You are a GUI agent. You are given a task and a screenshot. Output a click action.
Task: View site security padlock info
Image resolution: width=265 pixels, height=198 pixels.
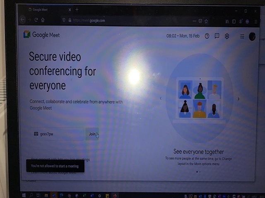[70, 20]
